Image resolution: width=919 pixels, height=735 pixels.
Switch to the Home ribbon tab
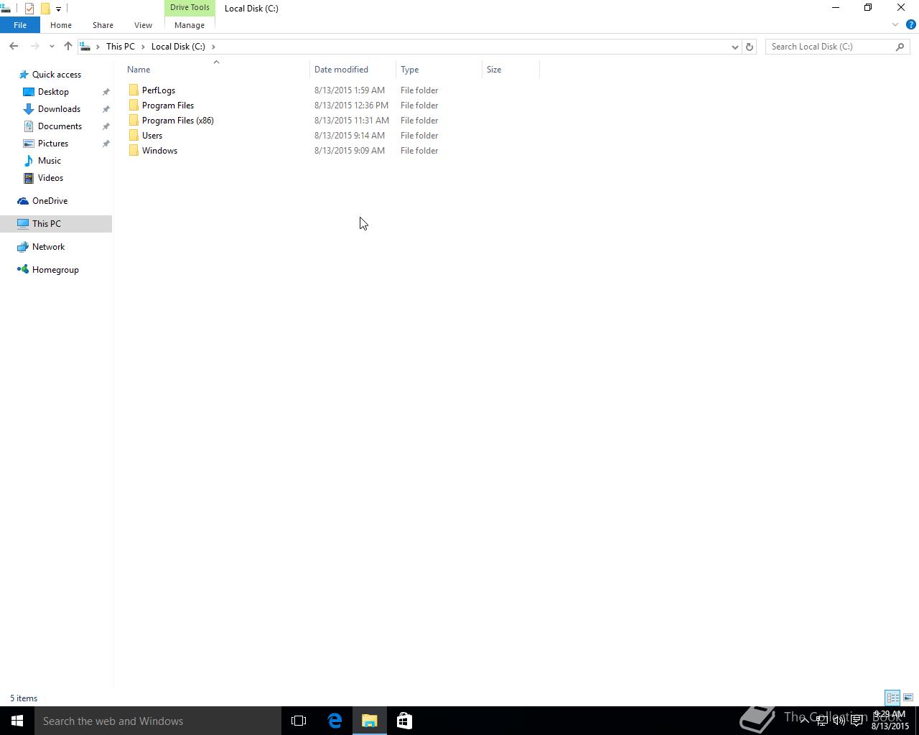pos(61,25)
